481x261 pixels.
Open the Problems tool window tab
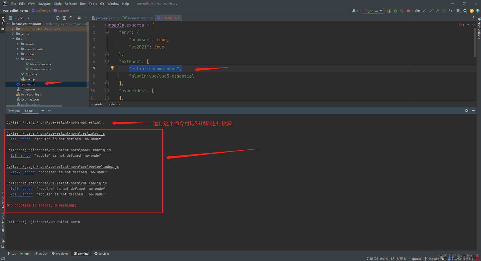click(60, 254)
